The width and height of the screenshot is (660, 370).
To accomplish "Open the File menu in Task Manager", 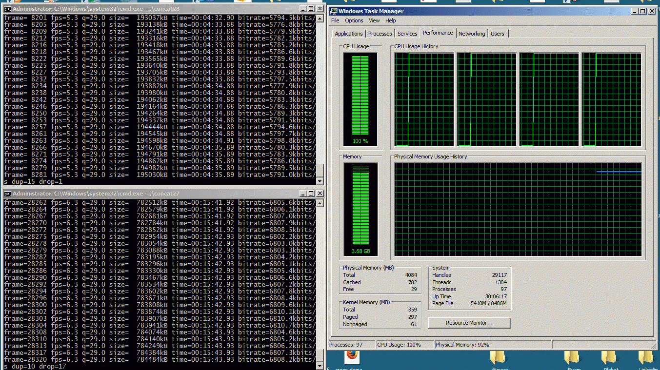I will (x=335, y=20).
